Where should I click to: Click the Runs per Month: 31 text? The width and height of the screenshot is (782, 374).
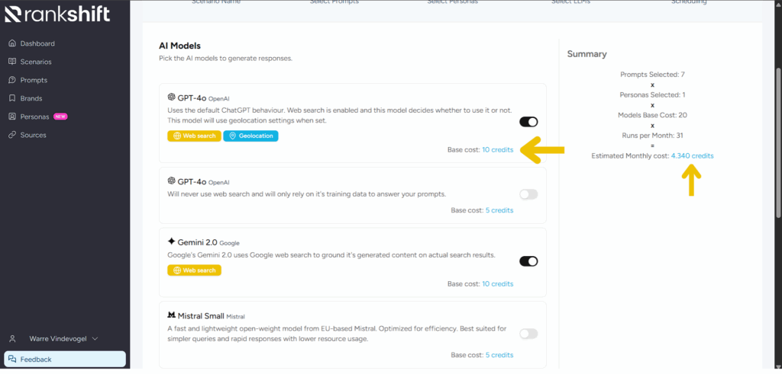[652, 136]
